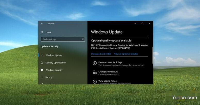Click the settings pane vertical scrollbar
This screenshot has width=200, height=105.
(x=153, y=55)
